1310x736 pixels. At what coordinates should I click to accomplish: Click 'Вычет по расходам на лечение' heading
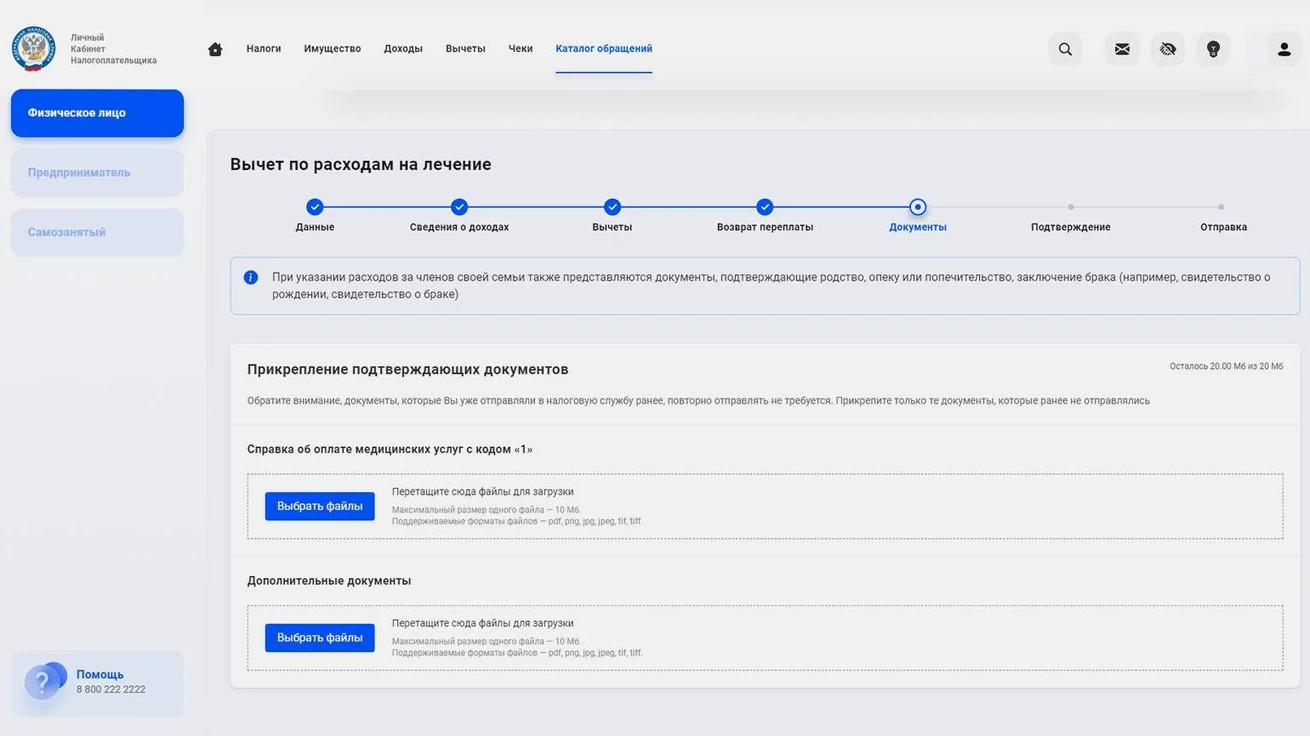[361, 164]
